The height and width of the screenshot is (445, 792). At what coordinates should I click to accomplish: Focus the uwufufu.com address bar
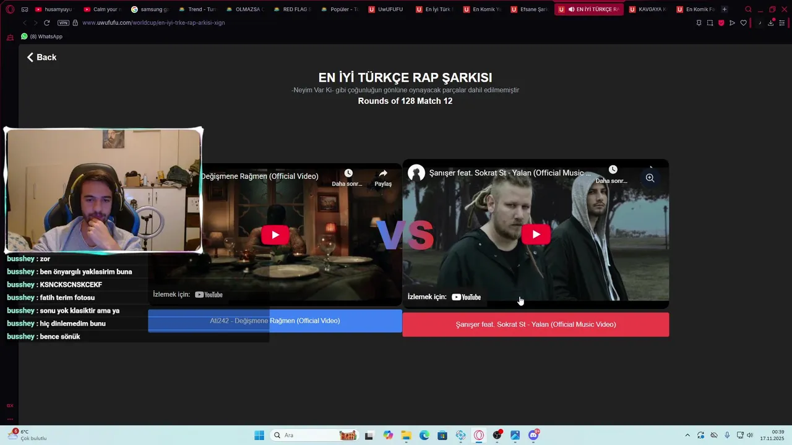coord(153,23)
